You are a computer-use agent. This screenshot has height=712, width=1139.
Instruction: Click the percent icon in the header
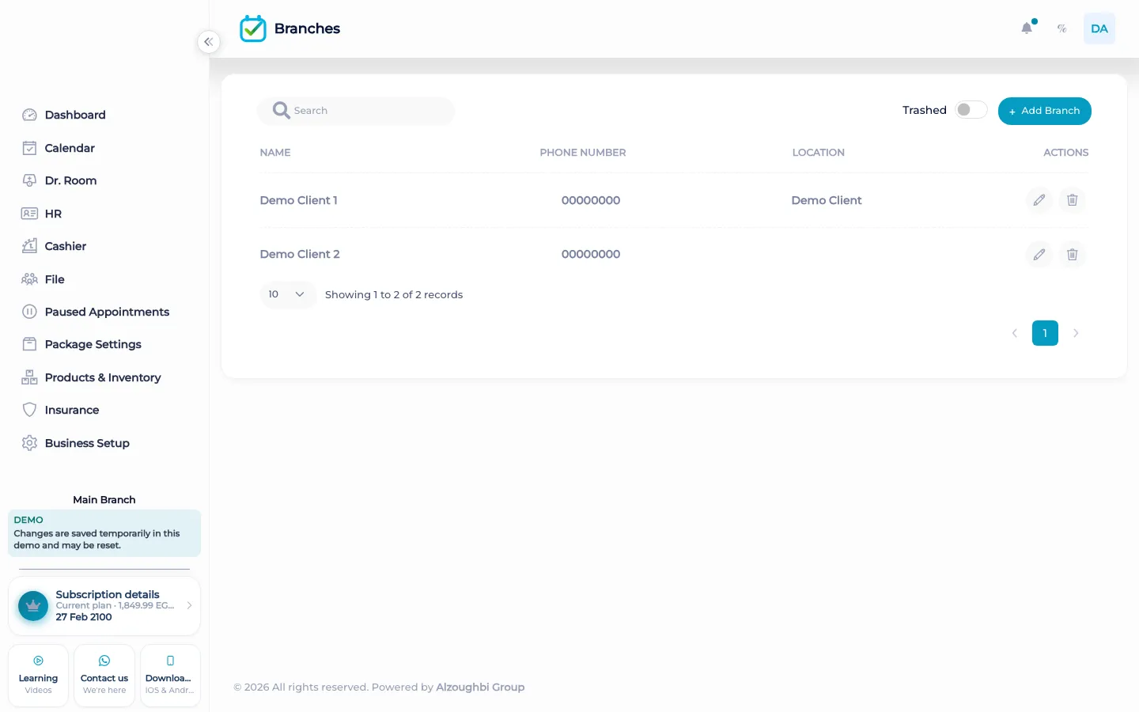click(1061, 28)
